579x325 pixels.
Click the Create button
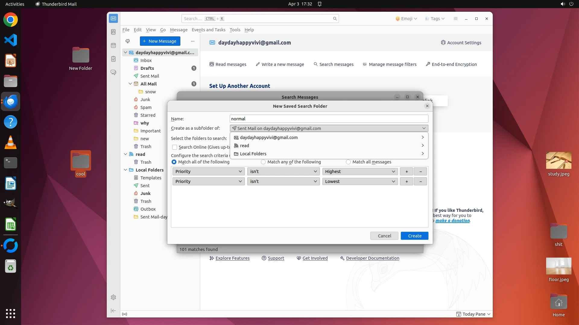[x=414, y=236]
